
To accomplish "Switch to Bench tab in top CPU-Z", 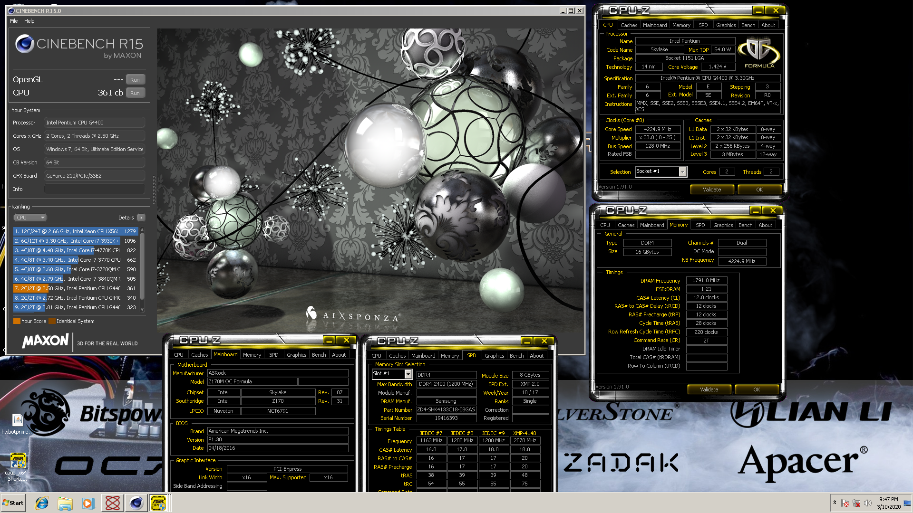I will (x=748, y=25).
